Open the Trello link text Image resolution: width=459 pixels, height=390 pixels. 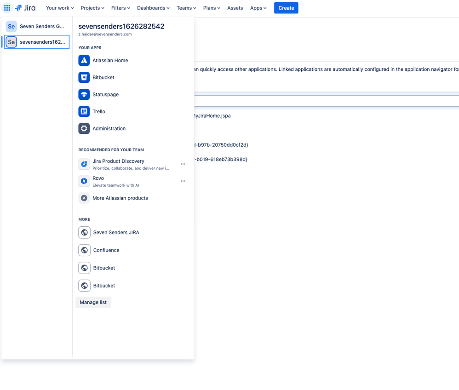click(98, 111)
